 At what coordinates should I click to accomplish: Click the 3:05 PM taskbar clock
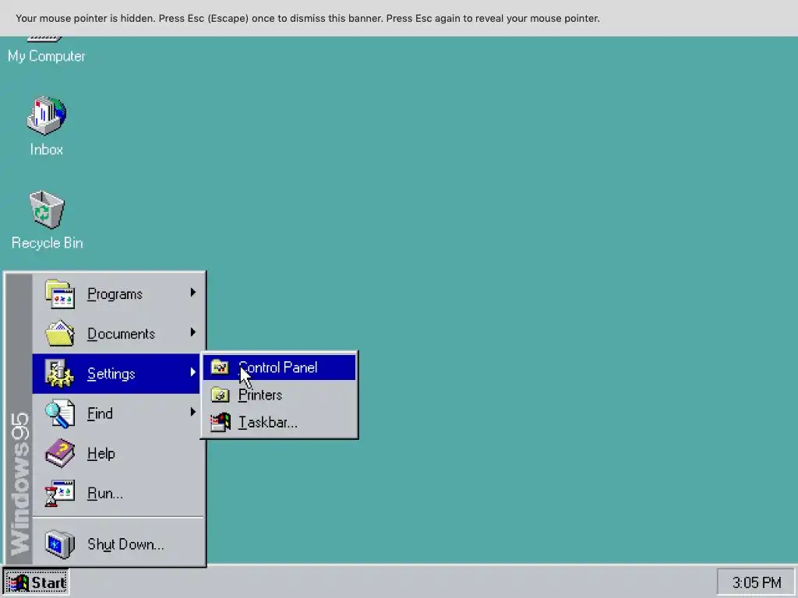click(756, 582)
